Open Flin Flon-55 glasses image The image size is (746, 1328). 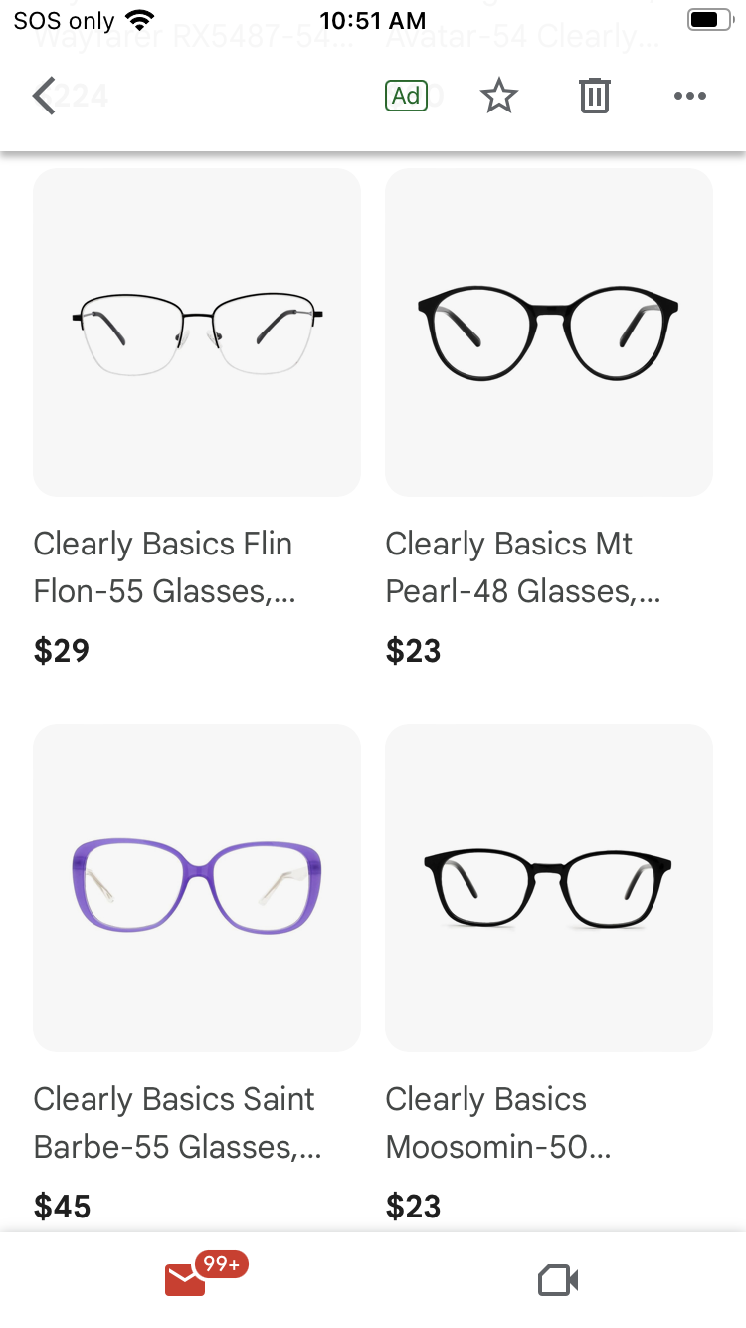coord(197,332)
